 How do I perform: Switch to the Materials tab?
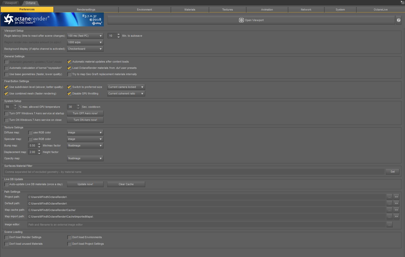coord(190,10)
